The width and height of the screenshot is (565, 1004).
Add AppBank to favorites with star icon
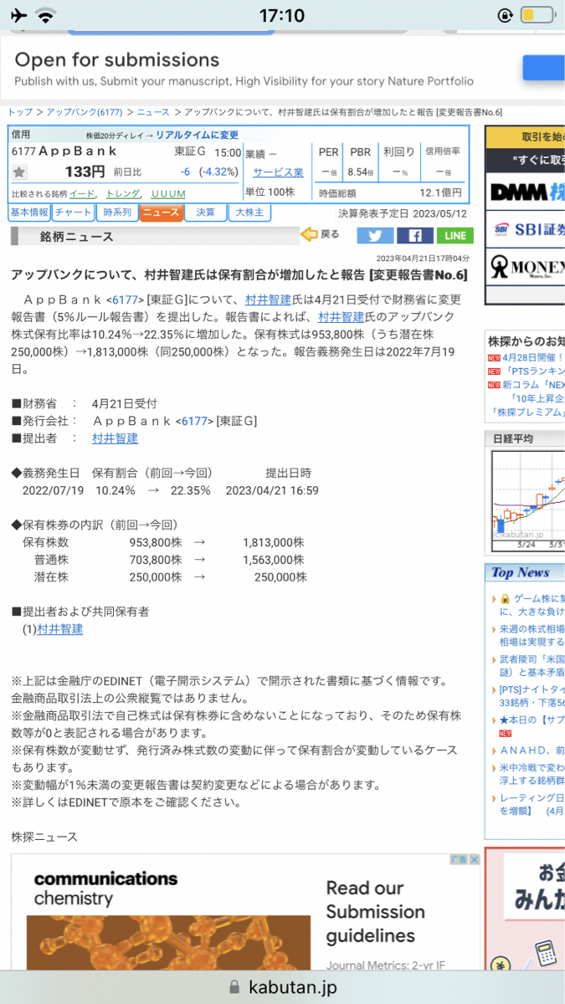(19, 172)
